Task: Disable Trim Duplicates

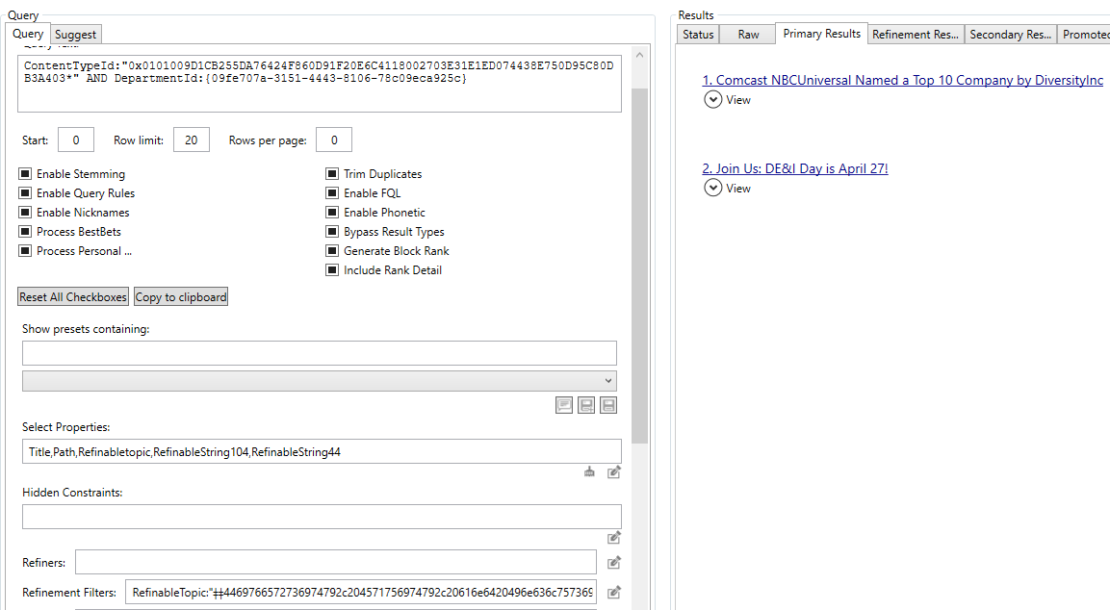Action: pos(332,173)
